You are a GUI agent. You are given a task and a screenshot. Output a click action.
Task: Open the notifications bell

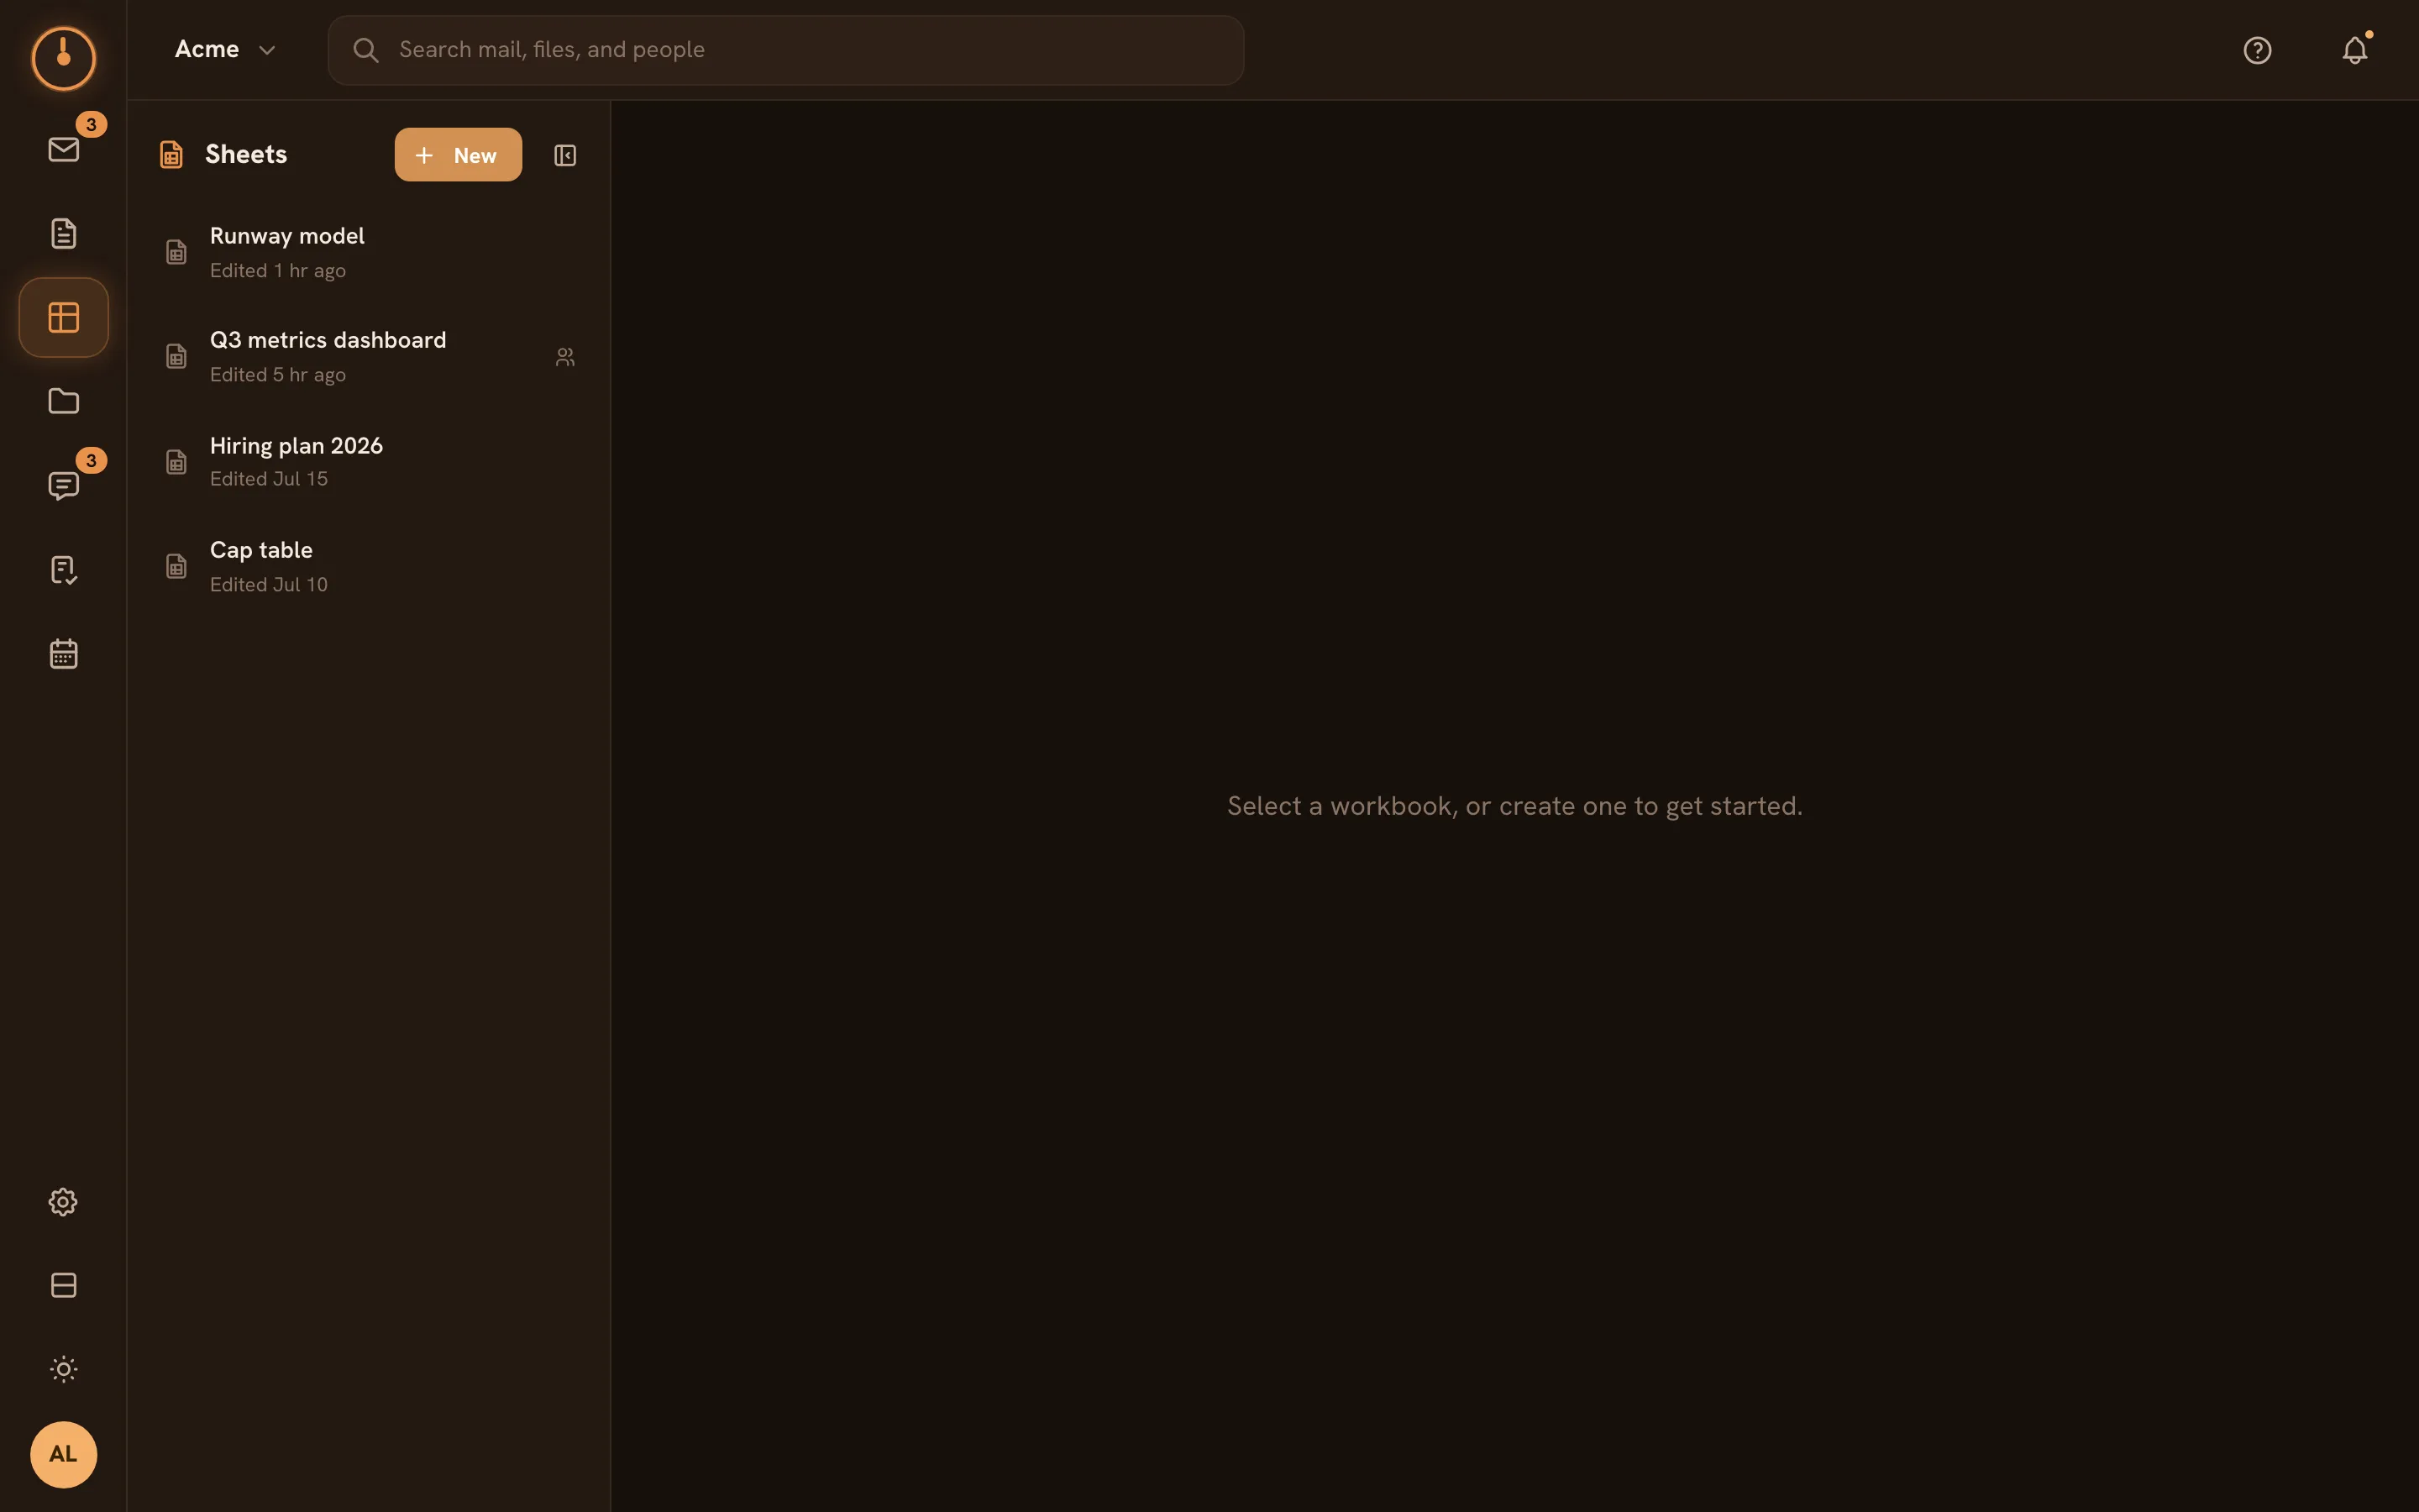(x=2355, y=50)
